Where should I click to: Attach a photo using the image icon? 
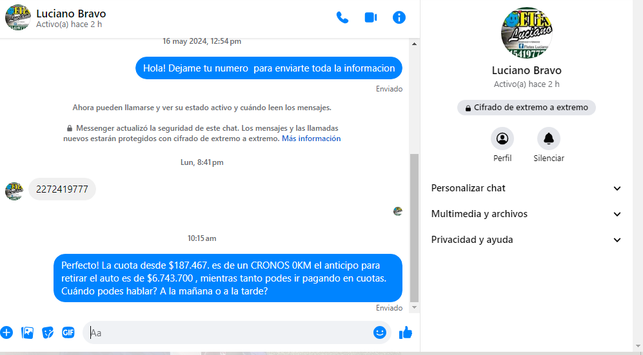(x=27, y=332)
